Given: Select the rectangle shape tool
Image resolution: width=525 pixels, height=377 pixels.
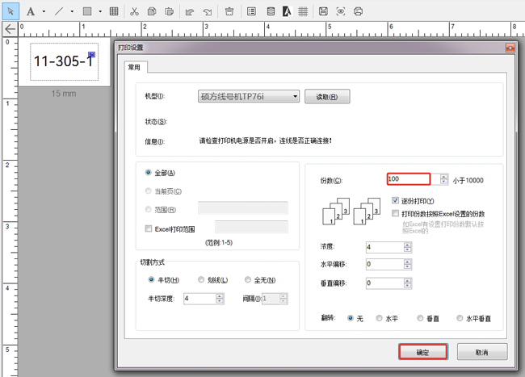Looking at the screenshot, I should click(x=87, y=12).
